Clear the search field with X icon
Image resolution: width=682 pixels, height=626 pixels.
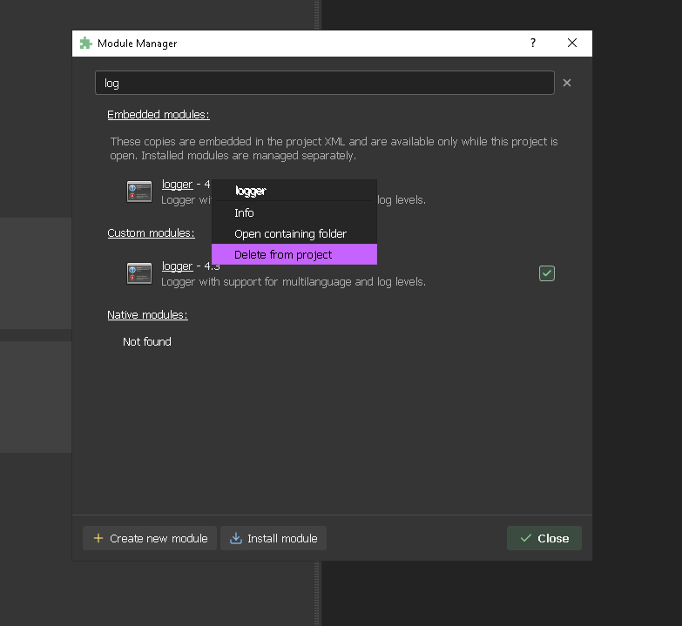click(567, 83)
